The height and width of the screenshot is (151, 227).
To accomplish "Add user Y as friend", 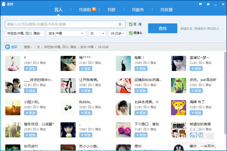I will pyautogui.click(x=31, y=68).
